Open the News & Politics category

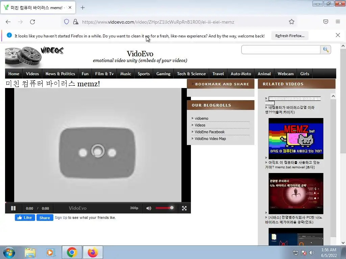pyautogui.click(x=60, y=74)
